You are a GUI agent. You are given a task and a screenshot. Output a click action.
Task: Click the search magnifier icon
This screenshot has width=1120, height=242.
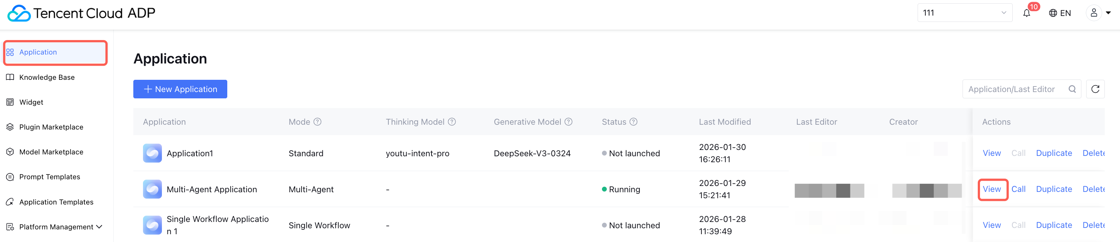coord(1072,89)
